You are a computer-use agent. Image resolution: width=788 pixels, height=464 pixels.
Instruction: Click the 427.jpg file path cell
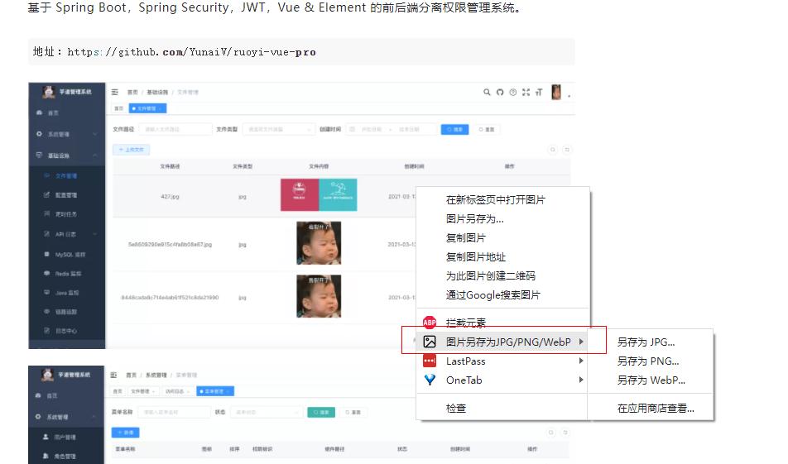pos(170,196)
